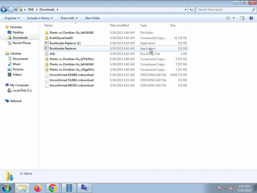Screen dimensions: 257x193
Task: Select Libraries in the navigation pane
Action: tap(16, 54)
